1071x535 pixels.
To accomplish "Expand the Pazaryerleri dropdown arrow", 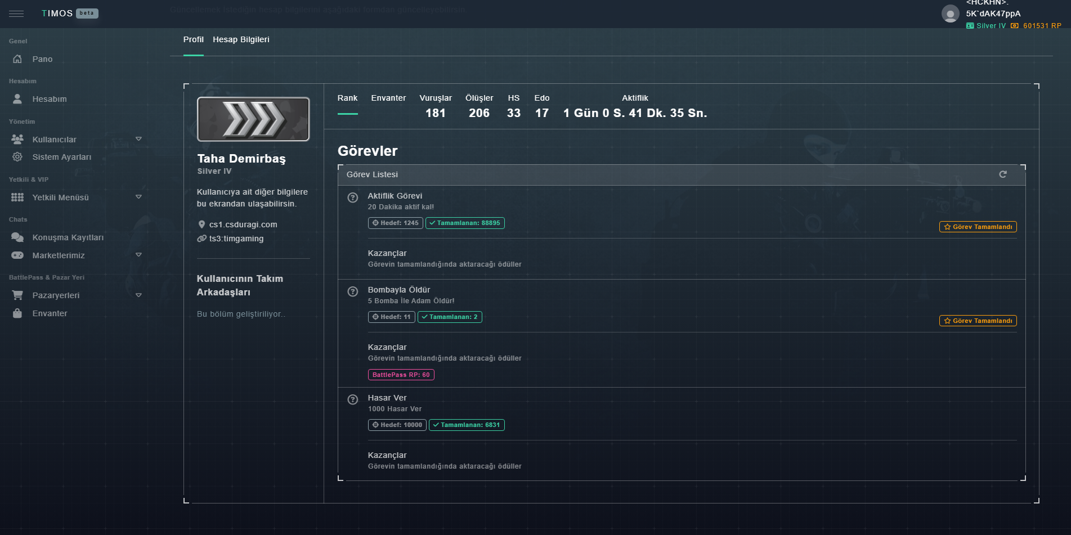I will click(x=138, y=295).
